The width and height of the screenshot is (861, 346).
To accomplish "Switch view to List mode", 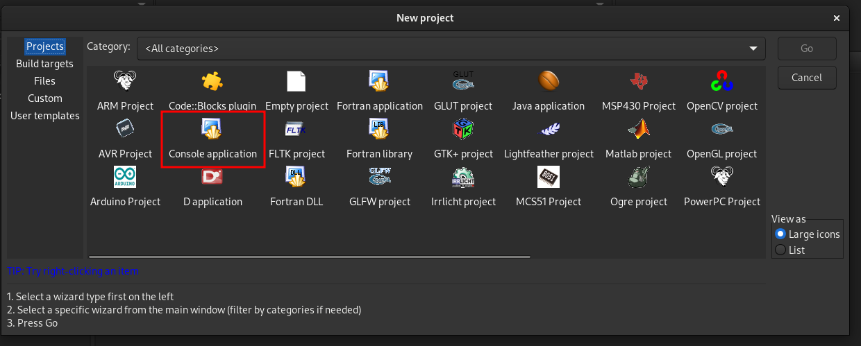I will pos(780,250).
